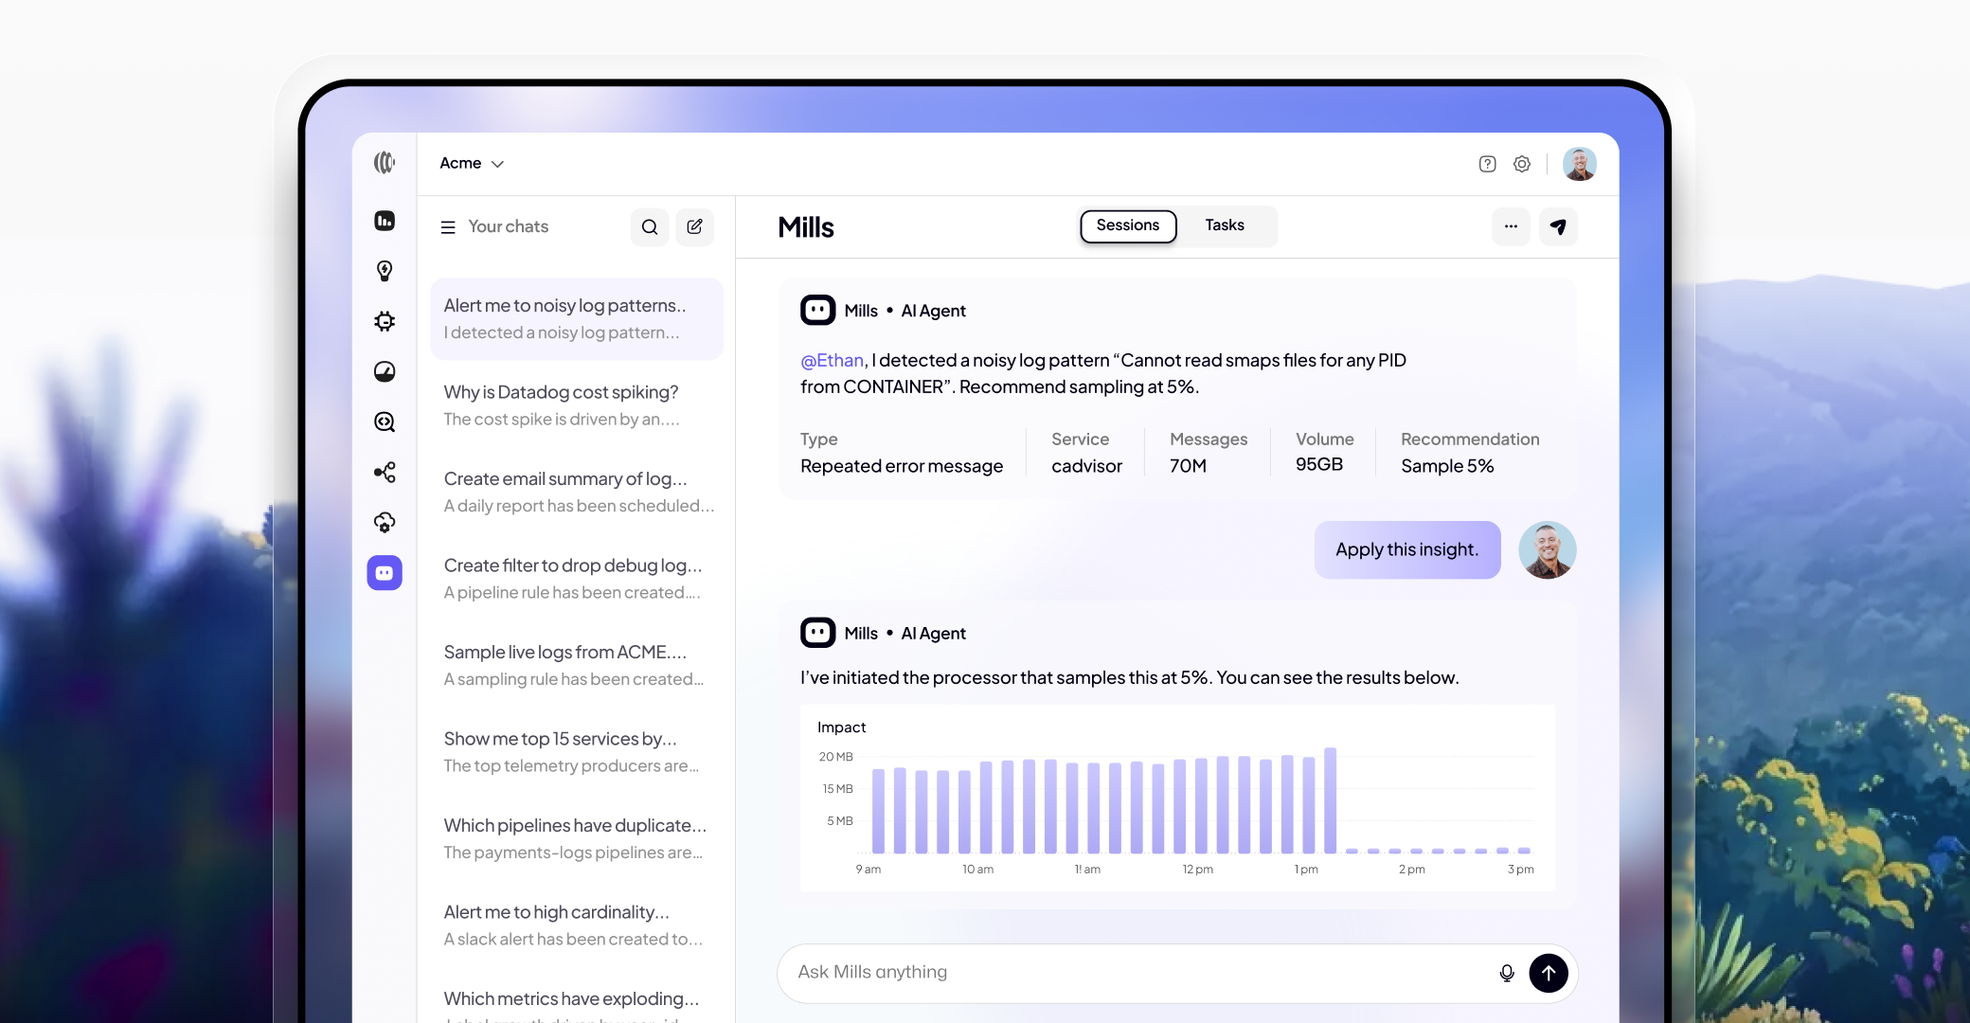The height and width of the screenshot is (1023, 1970).
Task: Select the gauge meter sidebar icon
Action: 385,371
